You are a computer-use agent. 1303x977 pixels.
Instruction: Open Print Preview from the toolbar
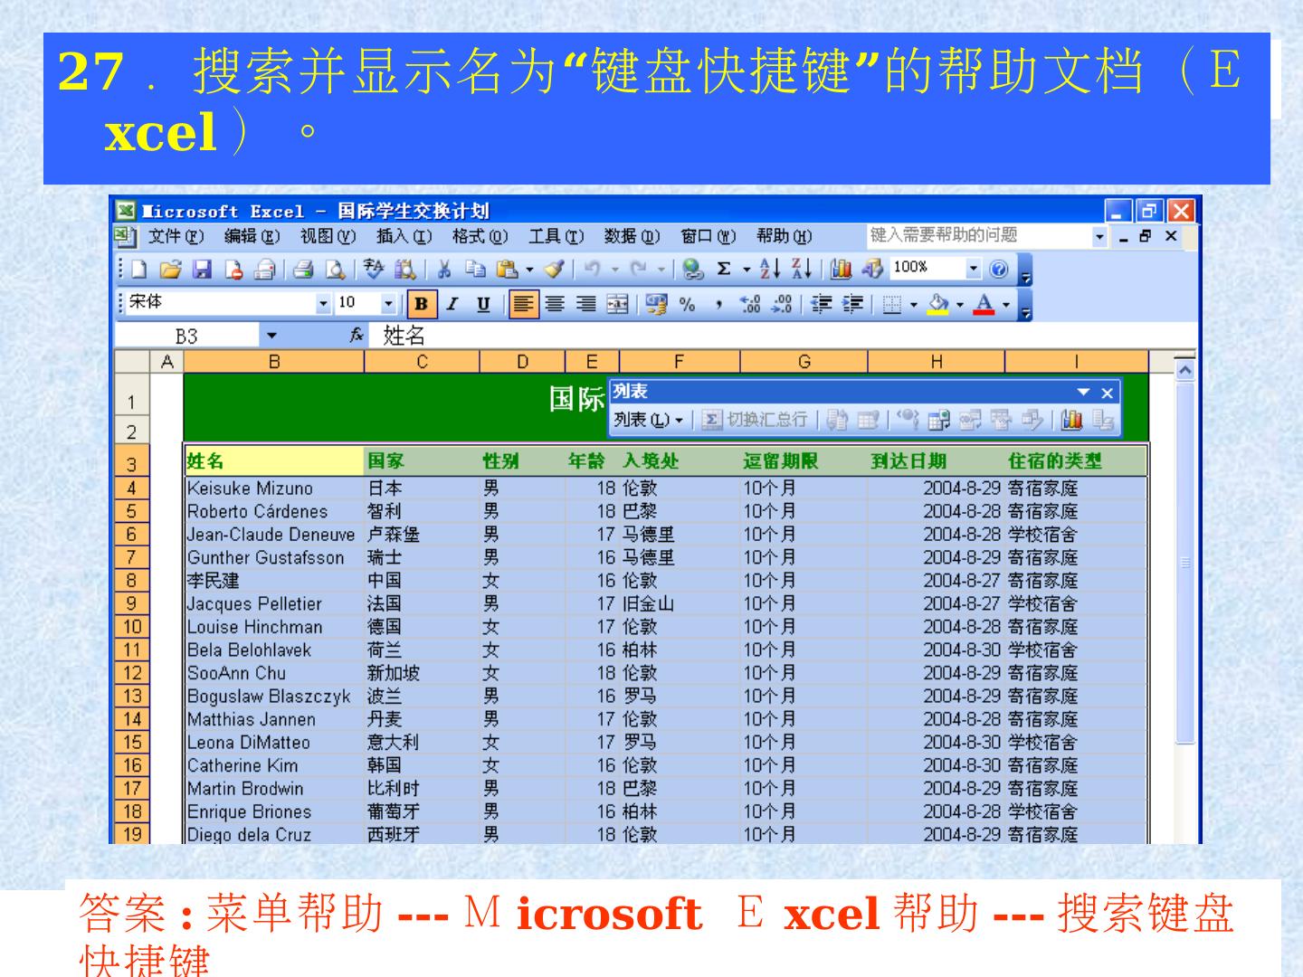pyautogui.click(x=334, y=269)
